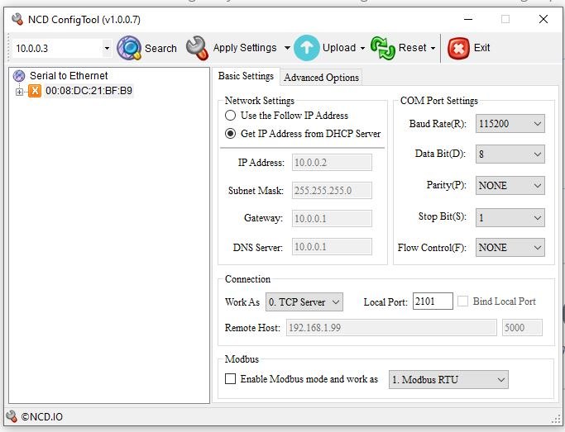
Task: Select device 00:08:DC:21:BF:B9 in tree
Action: click(89, 91)
